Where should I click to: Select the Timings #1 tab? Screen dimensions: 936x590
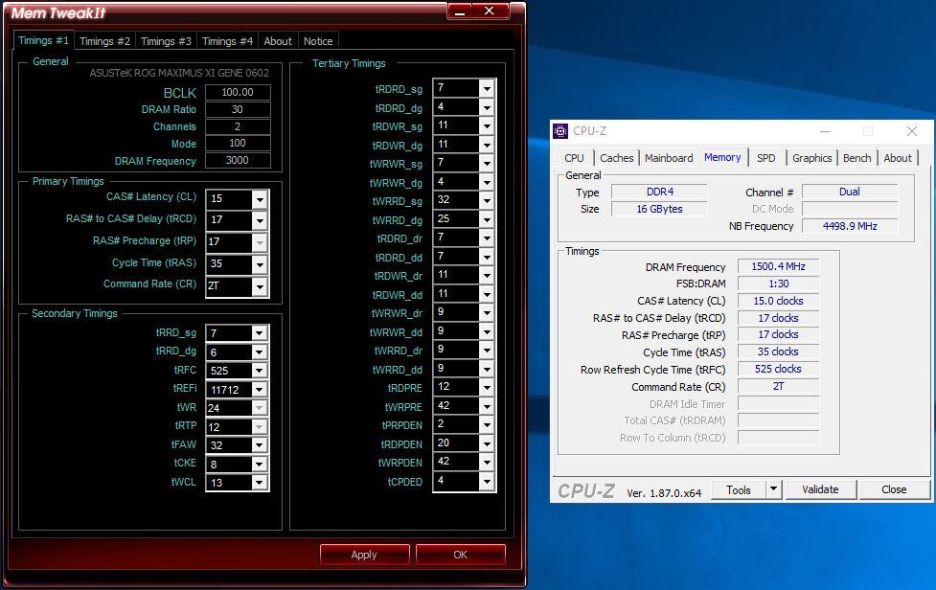pyautogui.click(x=43, y=40)
